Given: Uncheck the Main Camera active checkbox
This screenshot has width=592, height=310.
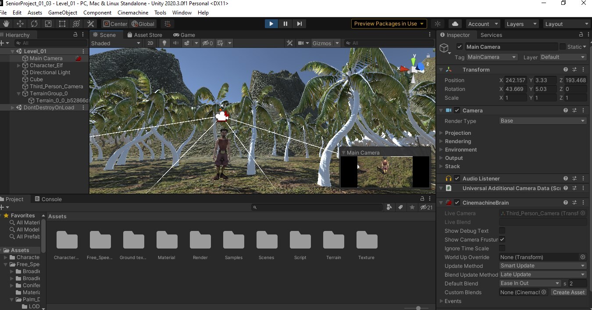Looking at the screenshot, I should click(x=460, y=47).
